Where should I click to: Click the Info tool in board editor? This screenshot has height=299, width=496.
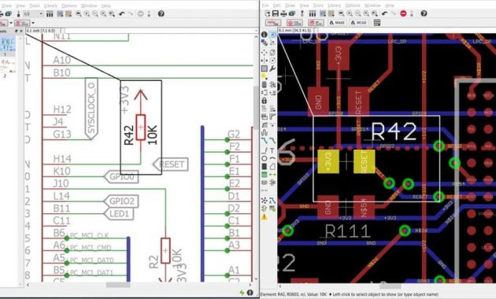pyautogui.click(x=264, y=35)
